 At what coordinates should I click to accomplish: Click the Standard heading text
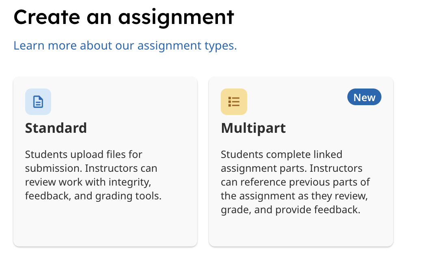coord(56,128)
